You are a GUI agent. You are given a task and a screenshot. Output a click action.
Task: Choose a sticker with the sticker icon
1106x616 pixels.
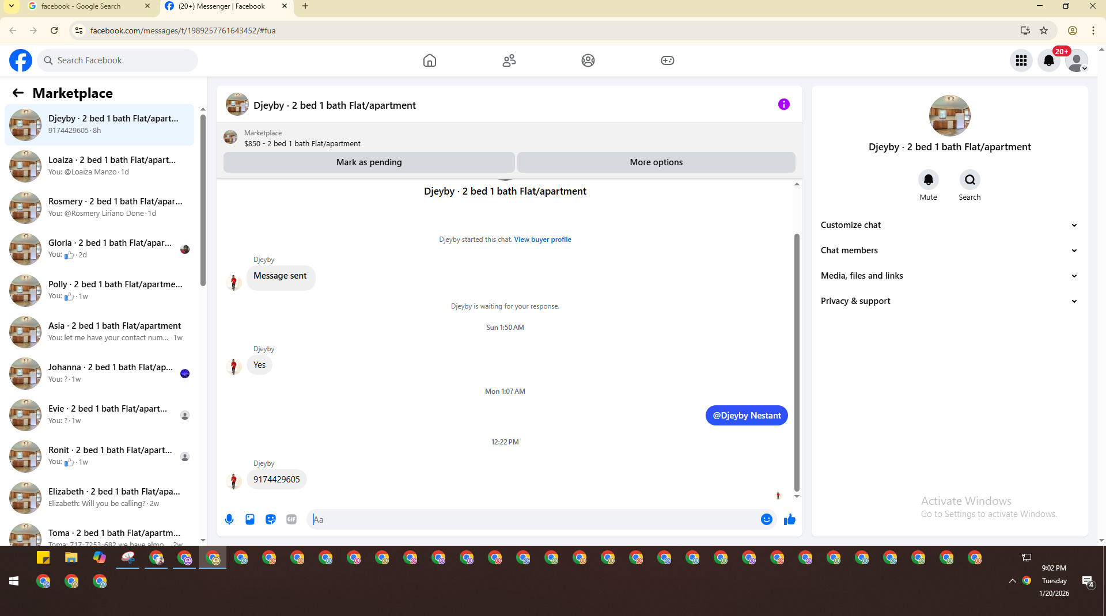click(271, 519)
